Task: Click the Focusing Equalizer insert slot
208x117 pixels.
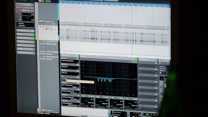Action: coord(70,61)
